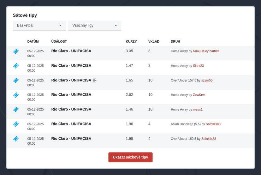Open user profile Niroj Haley bartlett
This screenshot has height=175, width=261.
(206, 51)
